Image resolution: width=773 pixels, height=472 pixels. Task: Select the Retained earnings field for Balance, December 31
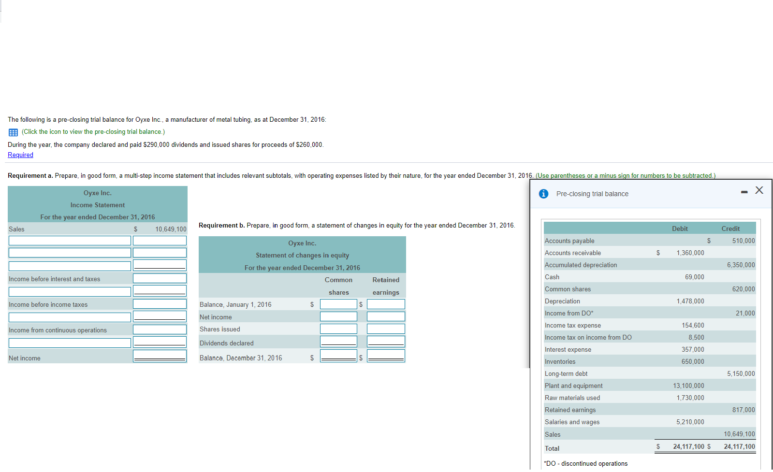(386, 356)
